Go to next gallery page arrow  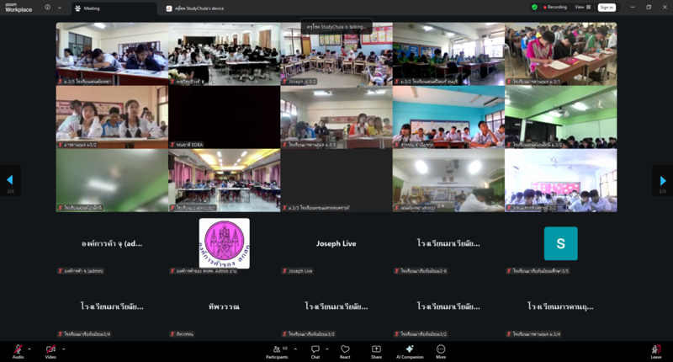click(663, 180)
